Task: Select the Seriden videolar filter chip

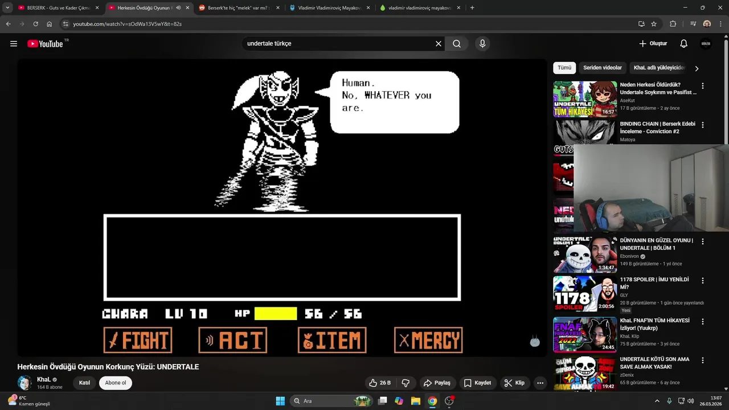Action: (x=603, y=68)
